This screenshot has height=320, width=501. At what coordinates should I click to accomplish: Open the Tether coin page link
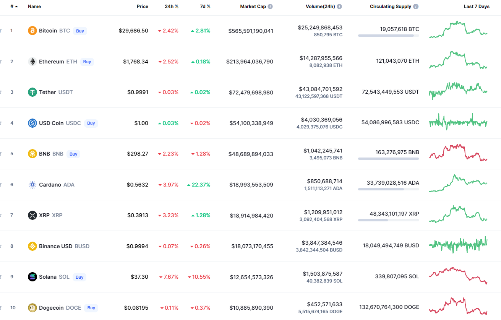(56, 92)
